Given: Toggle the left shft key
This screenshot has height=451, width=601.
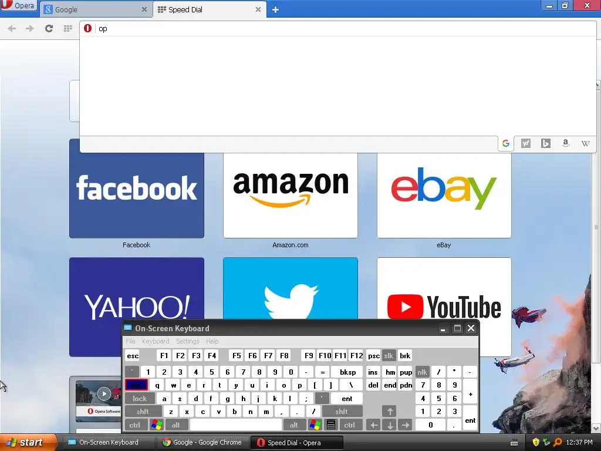Looking at the screenshot, I should 143,412.
